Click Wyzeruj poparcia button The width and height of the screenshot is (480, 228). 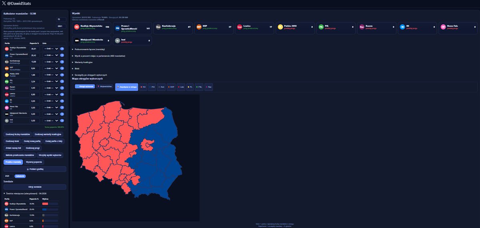click(34, 162)
